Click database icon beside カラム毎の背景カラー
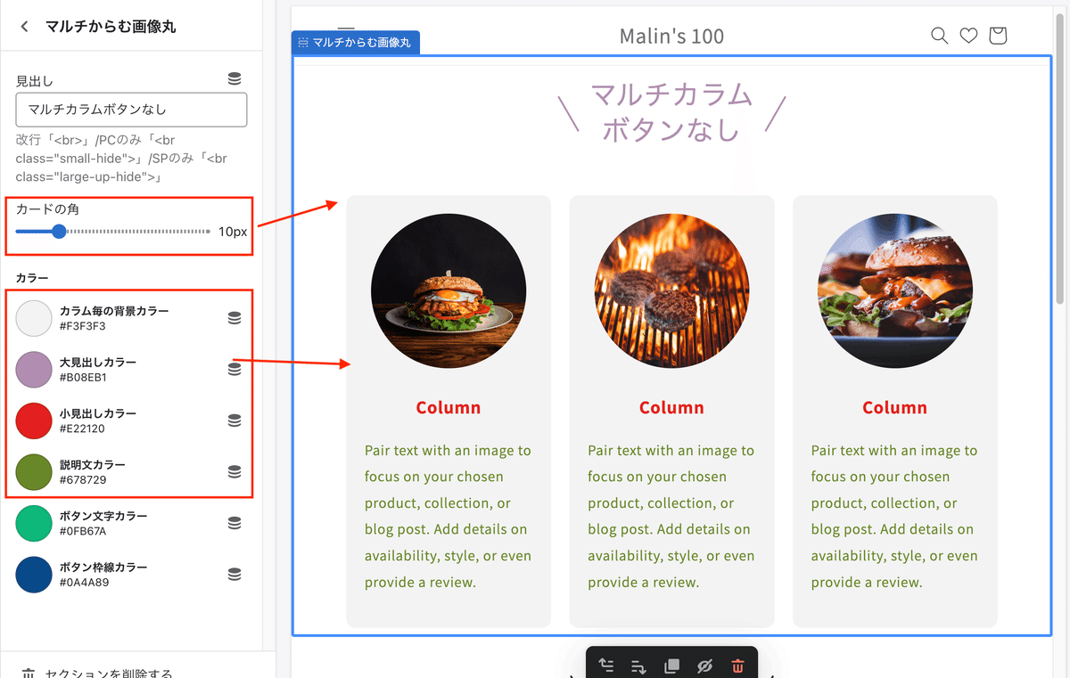 point(235,318)
